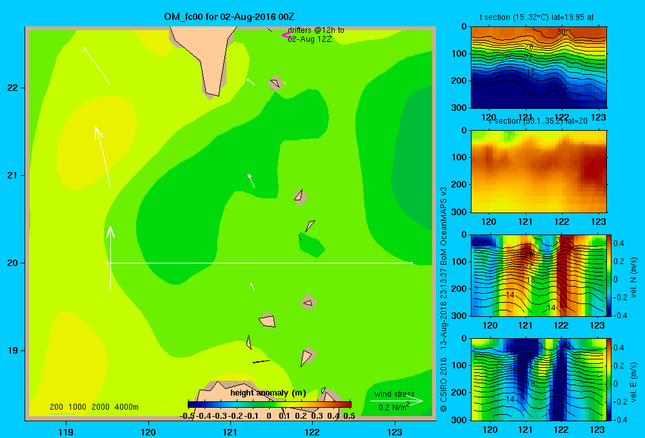The height and width of the screenshot is (438, 645).
Task: Click the temperature section plot
Action: point(539,68)
